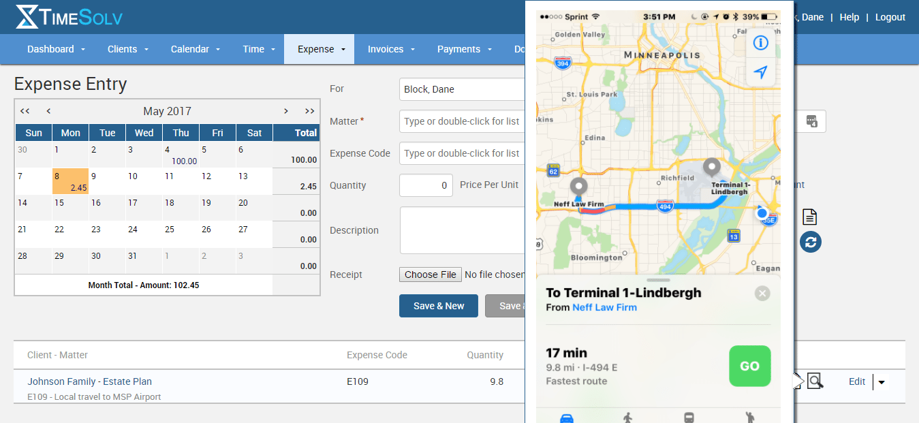The width and height of the screenshot is (919, 423).
Task: Open receipt preview magnifier icon
Action: [x=815, y=381]
